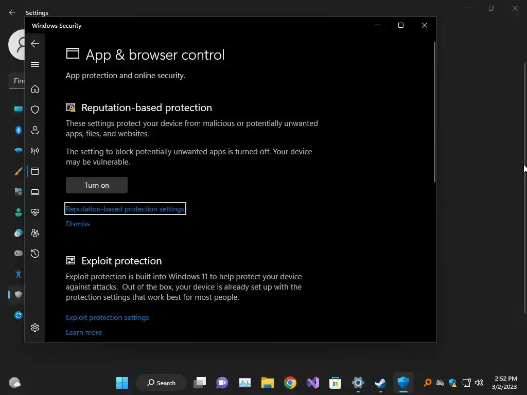Open Windows Security settings gear
Screen dimensions: 527x395
coord(35,328)
